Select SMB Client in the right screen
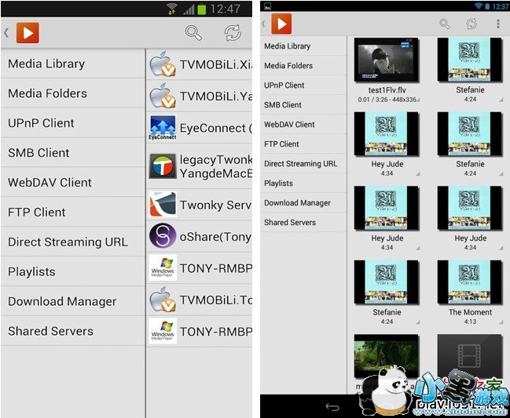510x418 pixels. (x=303, y=105)
